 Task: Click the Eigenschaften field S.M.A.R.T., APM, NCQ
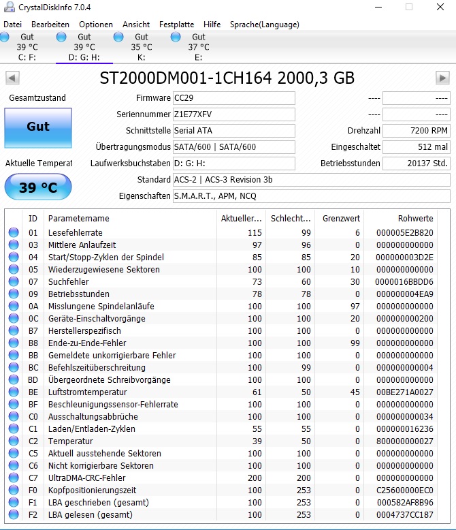(312, 196)
